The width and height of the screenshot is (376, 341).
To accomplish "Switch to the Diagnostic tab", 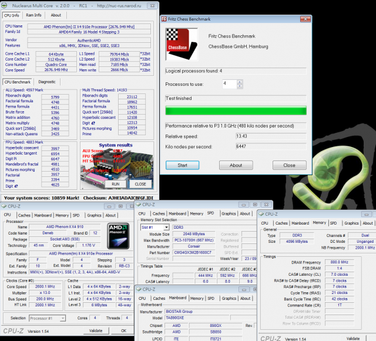I will coord(47,82).
